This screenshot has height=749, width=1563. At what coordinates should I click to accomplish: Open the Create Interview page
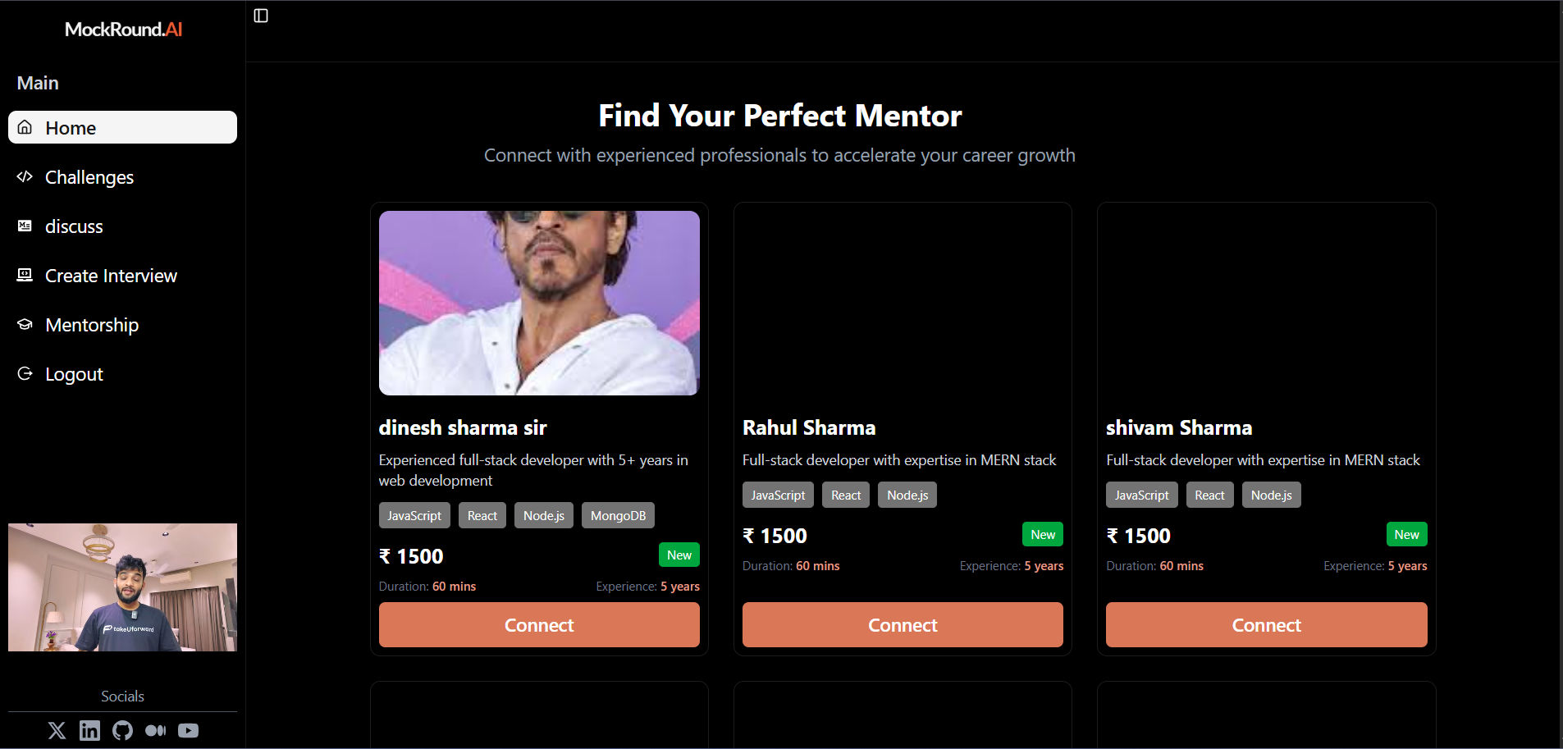(x=111, y=276)
